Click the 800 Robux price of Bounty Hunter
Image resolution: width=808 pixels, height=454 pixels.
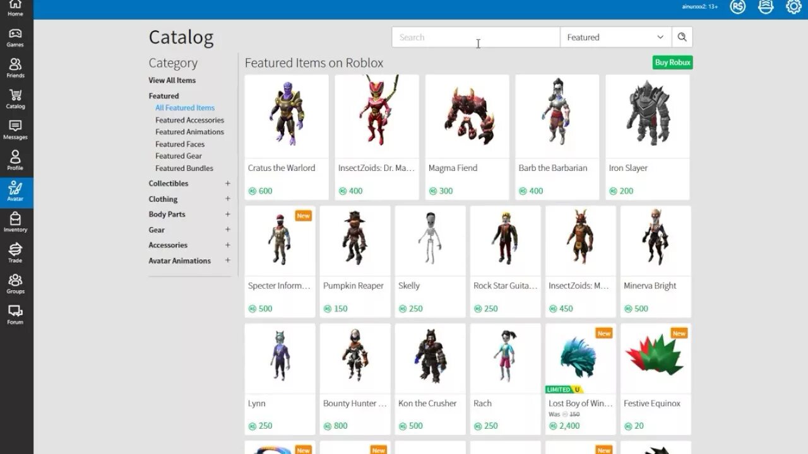point(335,426)
